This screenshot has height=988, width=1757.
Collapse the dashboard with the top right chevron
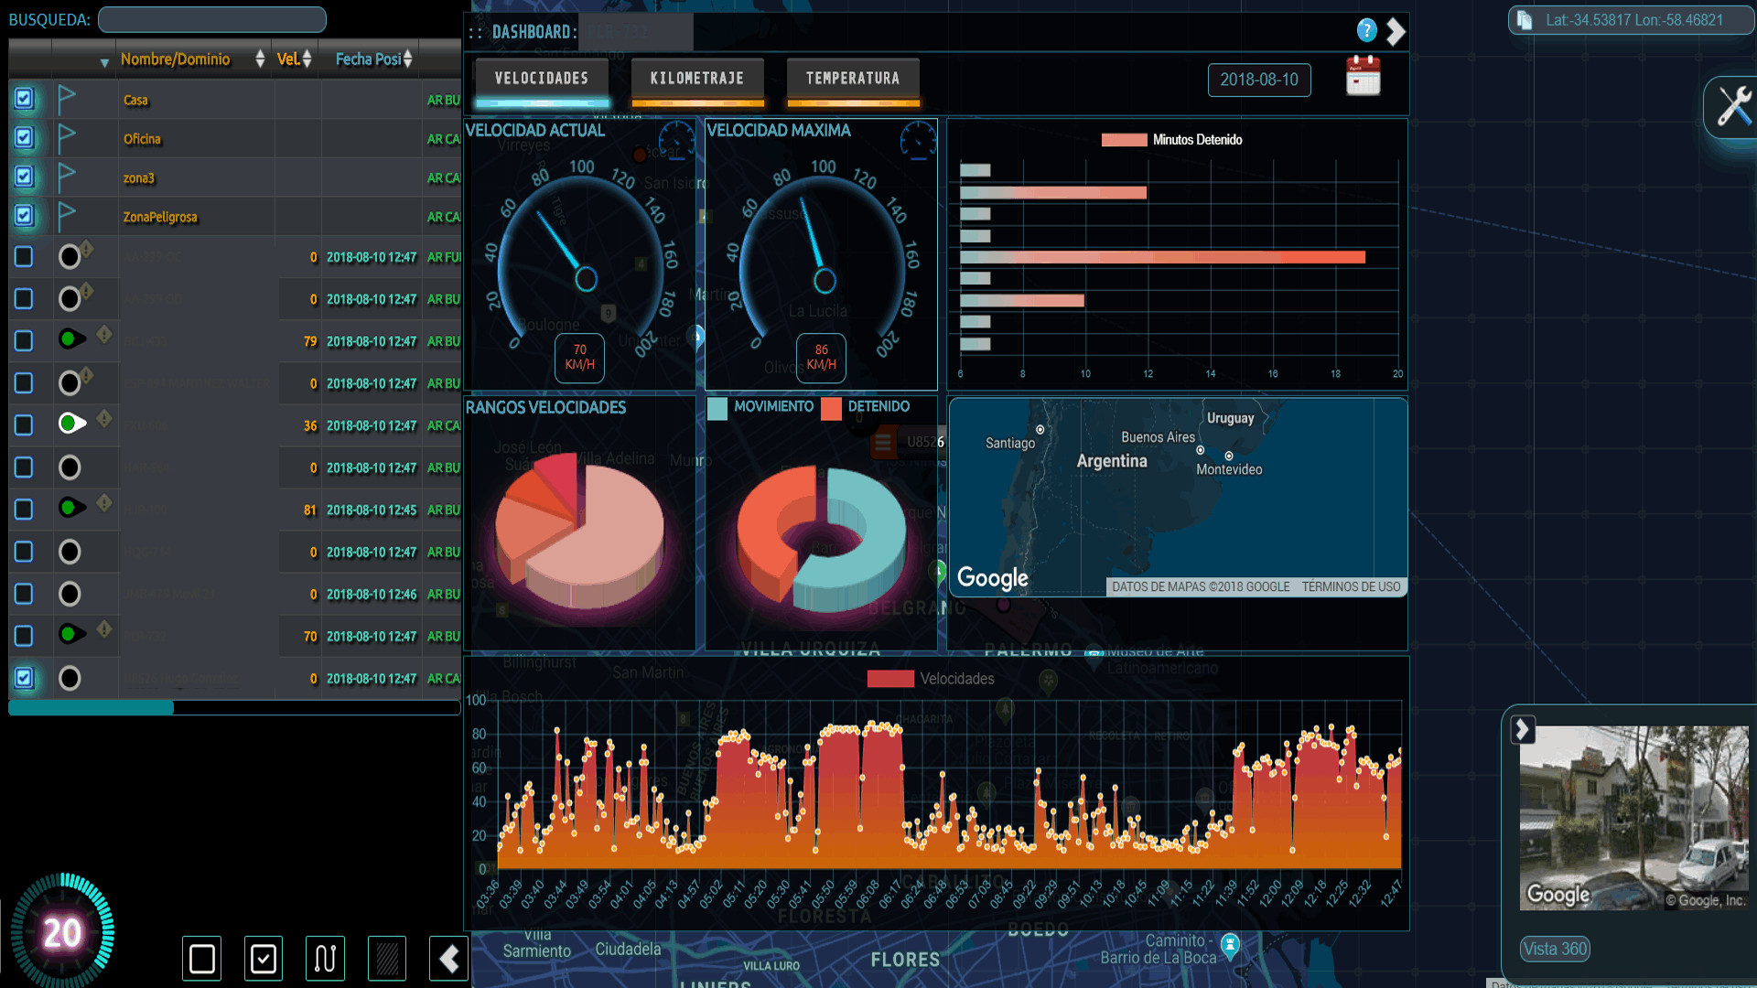tap(1396, 32)
